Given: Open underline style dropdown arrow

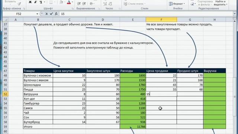Looking at the screenshot, I should coord(45,2).
